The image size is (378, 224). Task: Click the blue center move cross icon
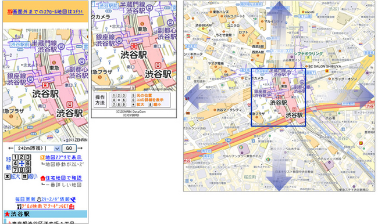pos(22,164)
